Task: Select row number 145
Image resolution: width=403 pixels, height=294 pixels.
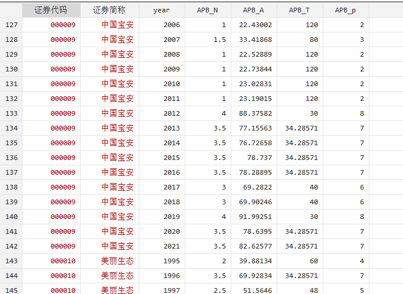Action: coord(11,290)
